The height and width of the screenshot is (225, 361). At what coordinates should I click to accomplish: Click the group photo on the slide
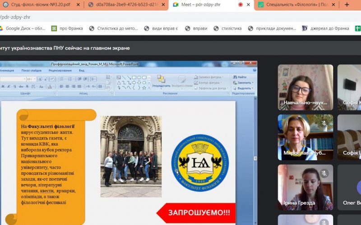[x=131, y=156]
